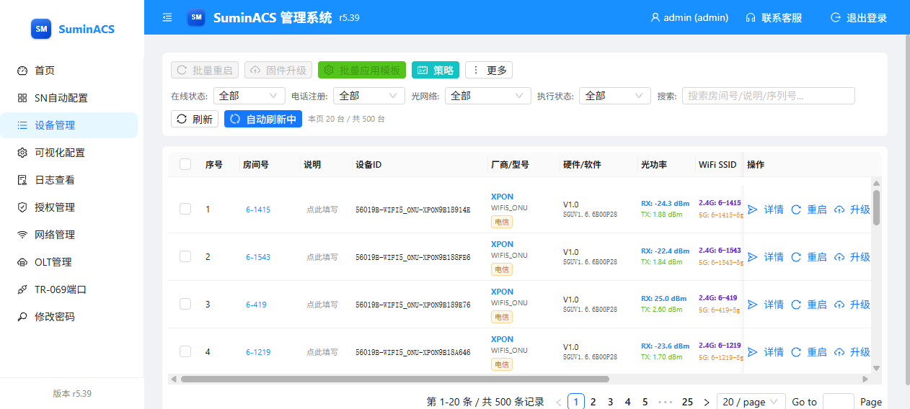Open the 在线状态 dropdown
Image resolution: width=910 pixels, height=409 pixels.
coord(249,96)
